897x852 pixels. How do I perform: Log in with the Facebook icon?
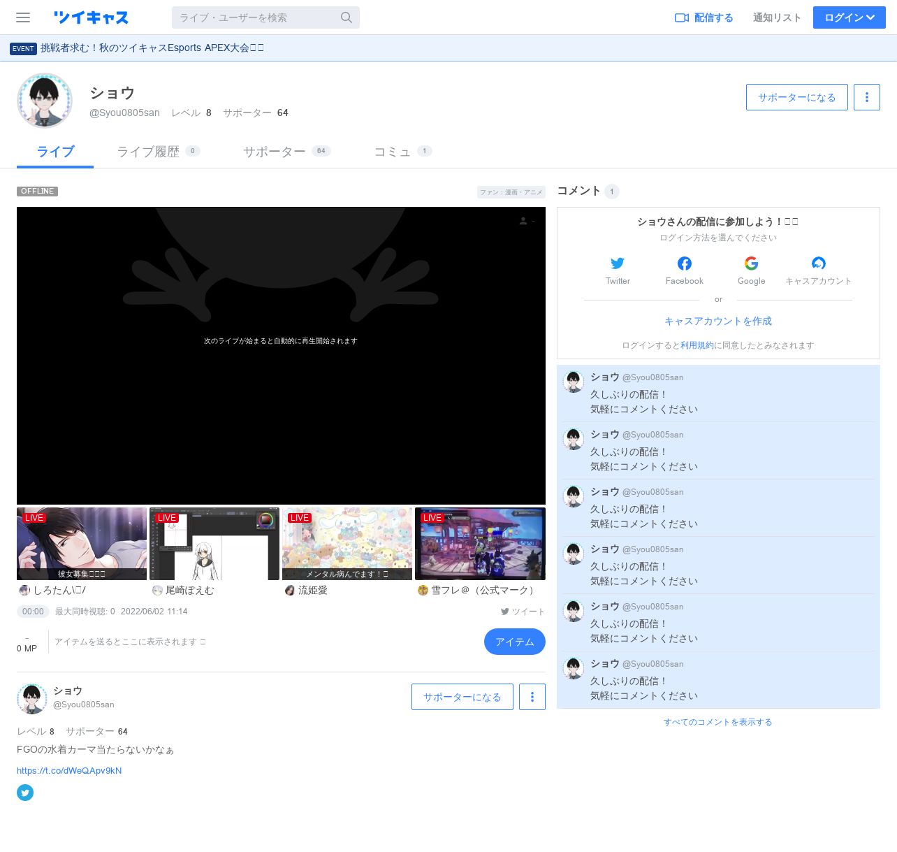[685, 263]
